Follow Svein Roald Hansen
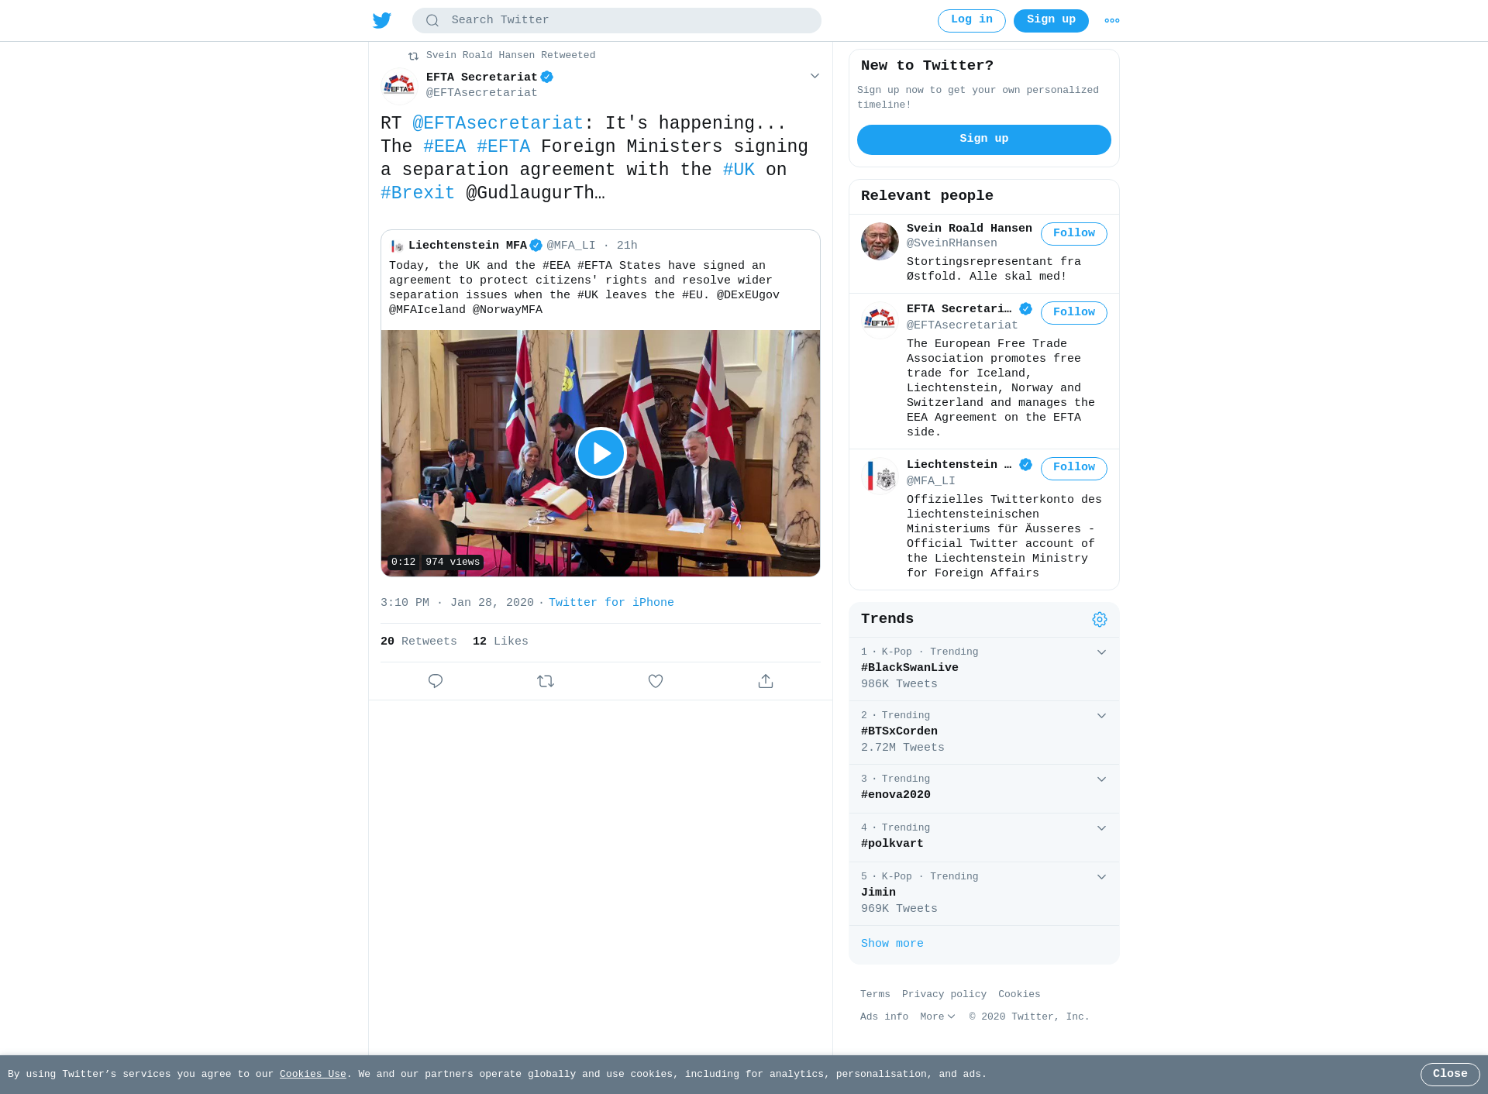Screen dimensions: 1488x1094 pyautogui.click(x=1074, y=234)
